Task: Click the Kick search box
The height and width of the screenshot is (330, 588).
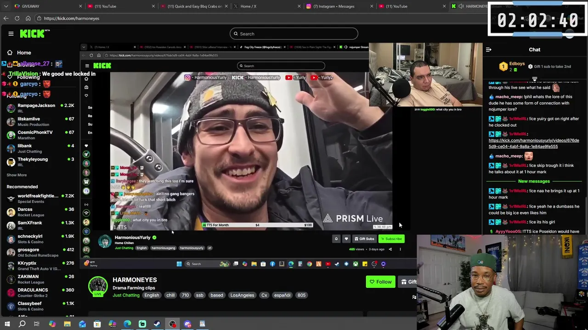Action: 294,33
